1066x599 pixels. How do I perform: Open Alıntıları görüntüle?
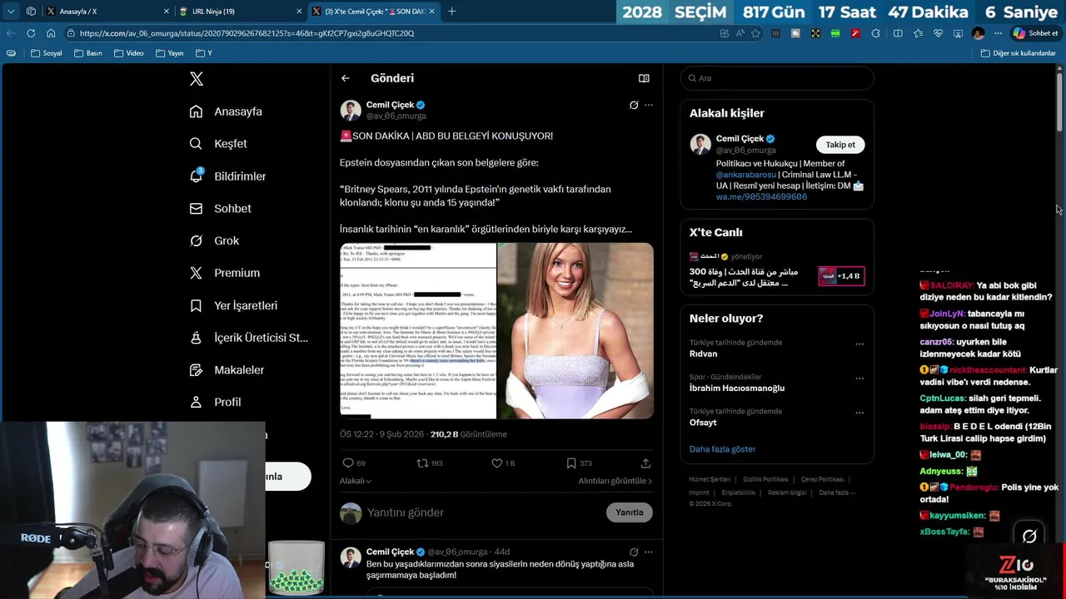click(615, 481)
